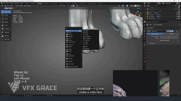Viewport: 181px width, 101px height.
Task: Open Collection Instance submenu
Action: coord(74,67)
